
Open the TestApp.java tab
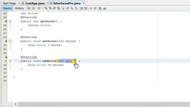35,3
